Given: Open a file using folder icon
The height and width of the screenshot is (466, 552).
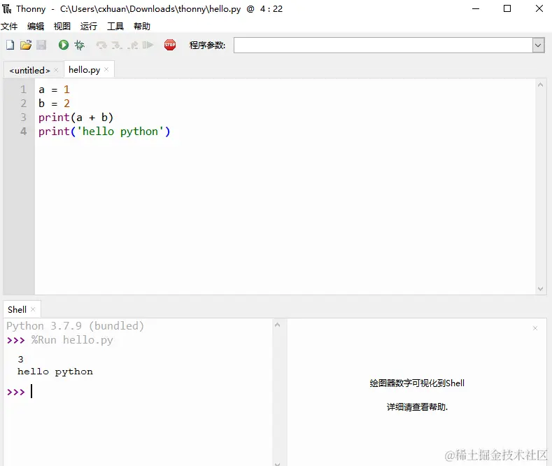Looking at the screenshot, I should pyautogui.click(x=26, y=45).
